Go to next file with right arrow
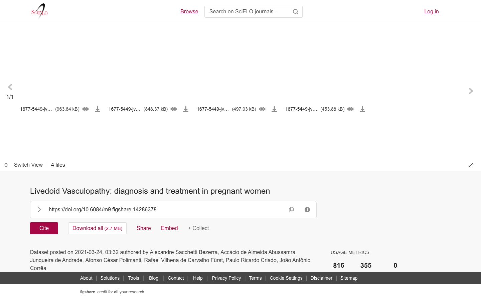Image resolution: width=481 pixels, height=300 pixels. point(471,91)
